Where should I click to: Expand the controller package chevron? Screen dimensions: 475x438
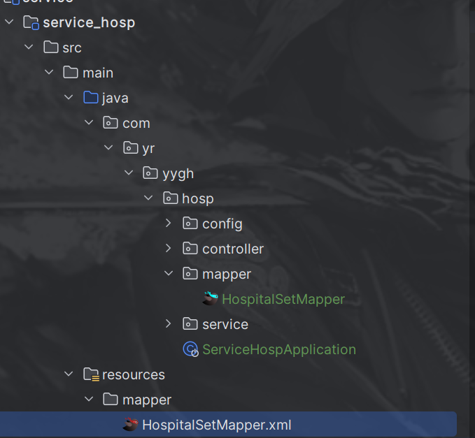pyautogui.click(x=169, y=249)
